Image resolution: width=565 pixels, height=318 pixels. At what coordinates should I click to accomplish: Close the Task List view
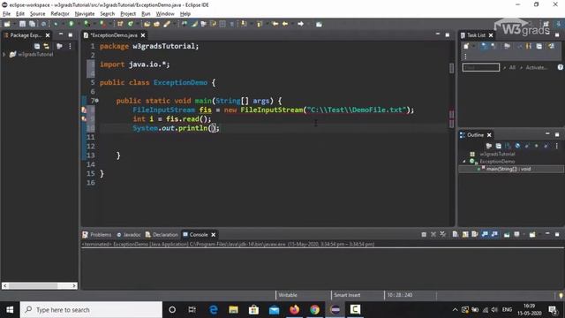tap(491, 35)
